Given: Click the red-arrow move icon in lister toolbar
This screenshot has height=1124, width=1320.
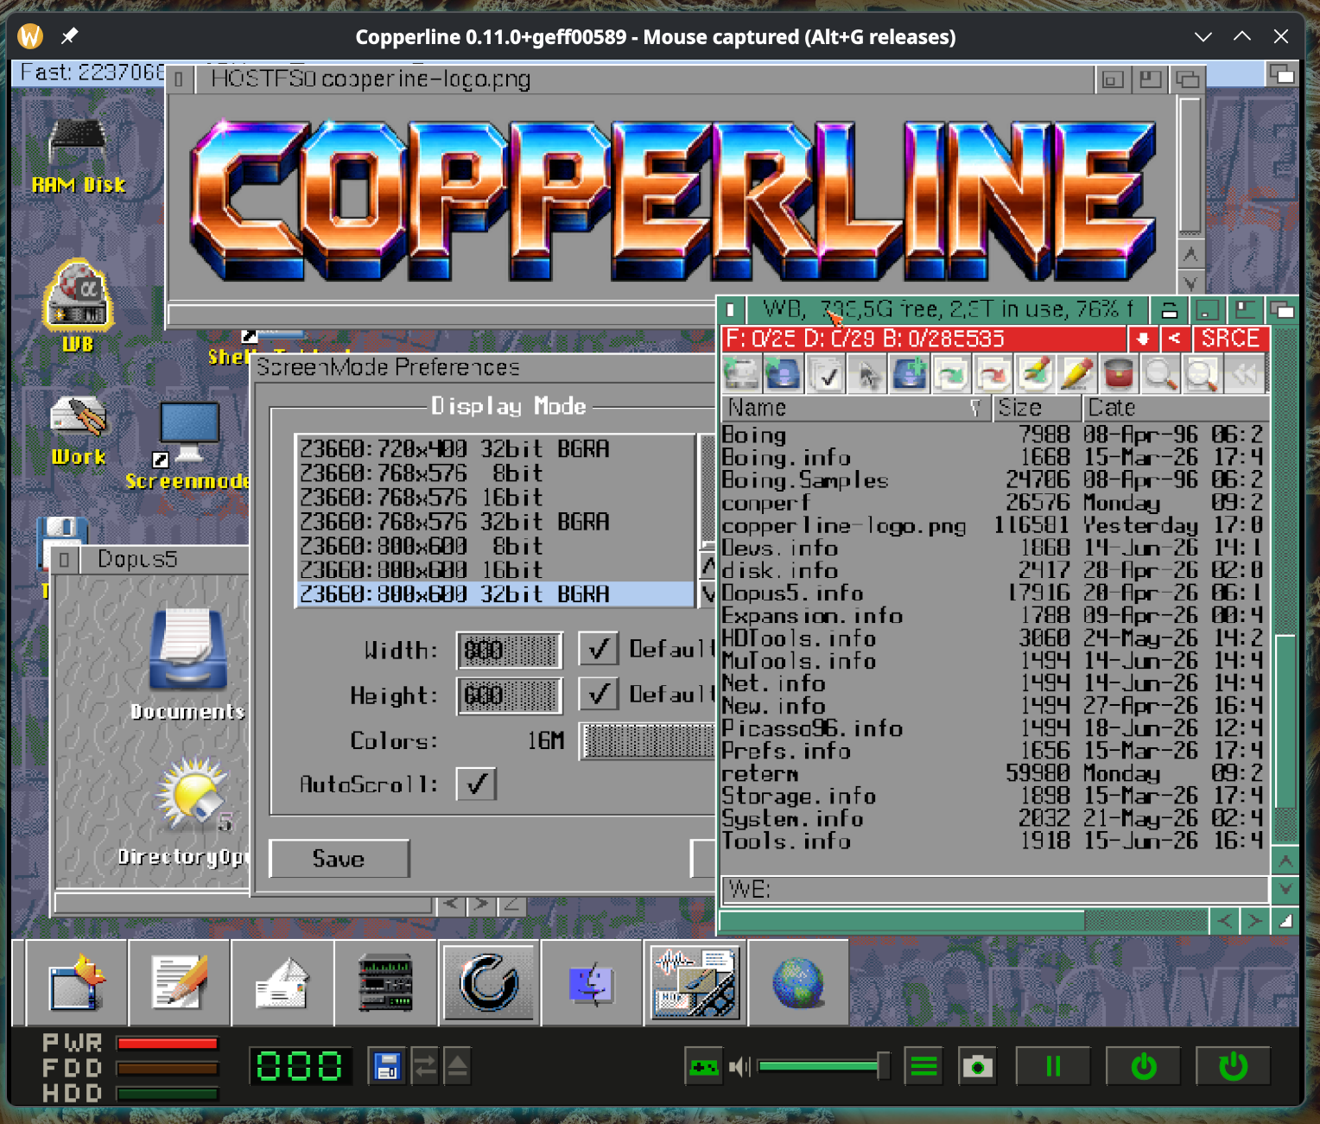Looking at the screenshot, I should 993,374.
